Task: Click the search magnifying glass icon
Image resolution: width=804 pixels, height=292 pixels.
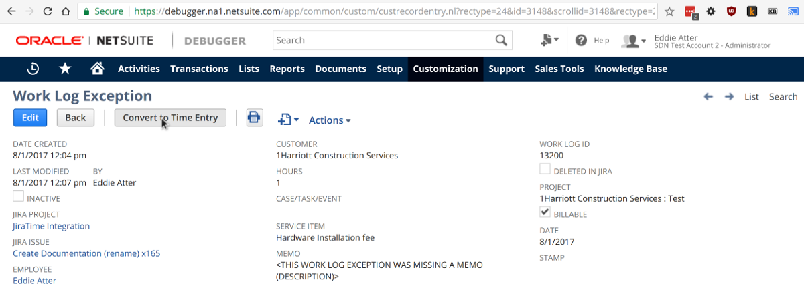Action: coord(500,41)
